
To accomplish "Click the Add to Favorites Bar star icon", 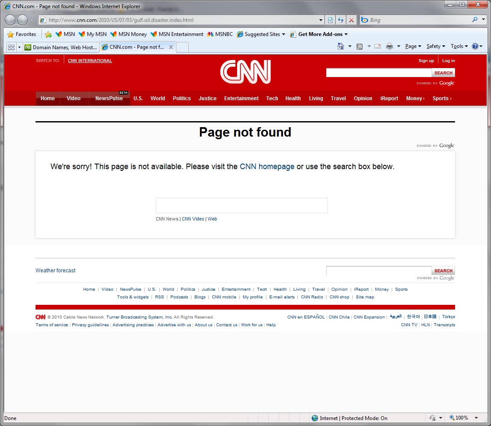I will (x=48, y=34).
